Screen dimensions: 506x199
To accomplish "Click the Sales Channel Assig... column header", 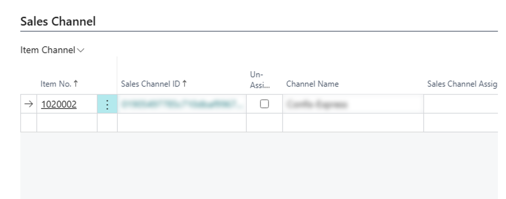I will pyautogui.click(x=462, y=84).
